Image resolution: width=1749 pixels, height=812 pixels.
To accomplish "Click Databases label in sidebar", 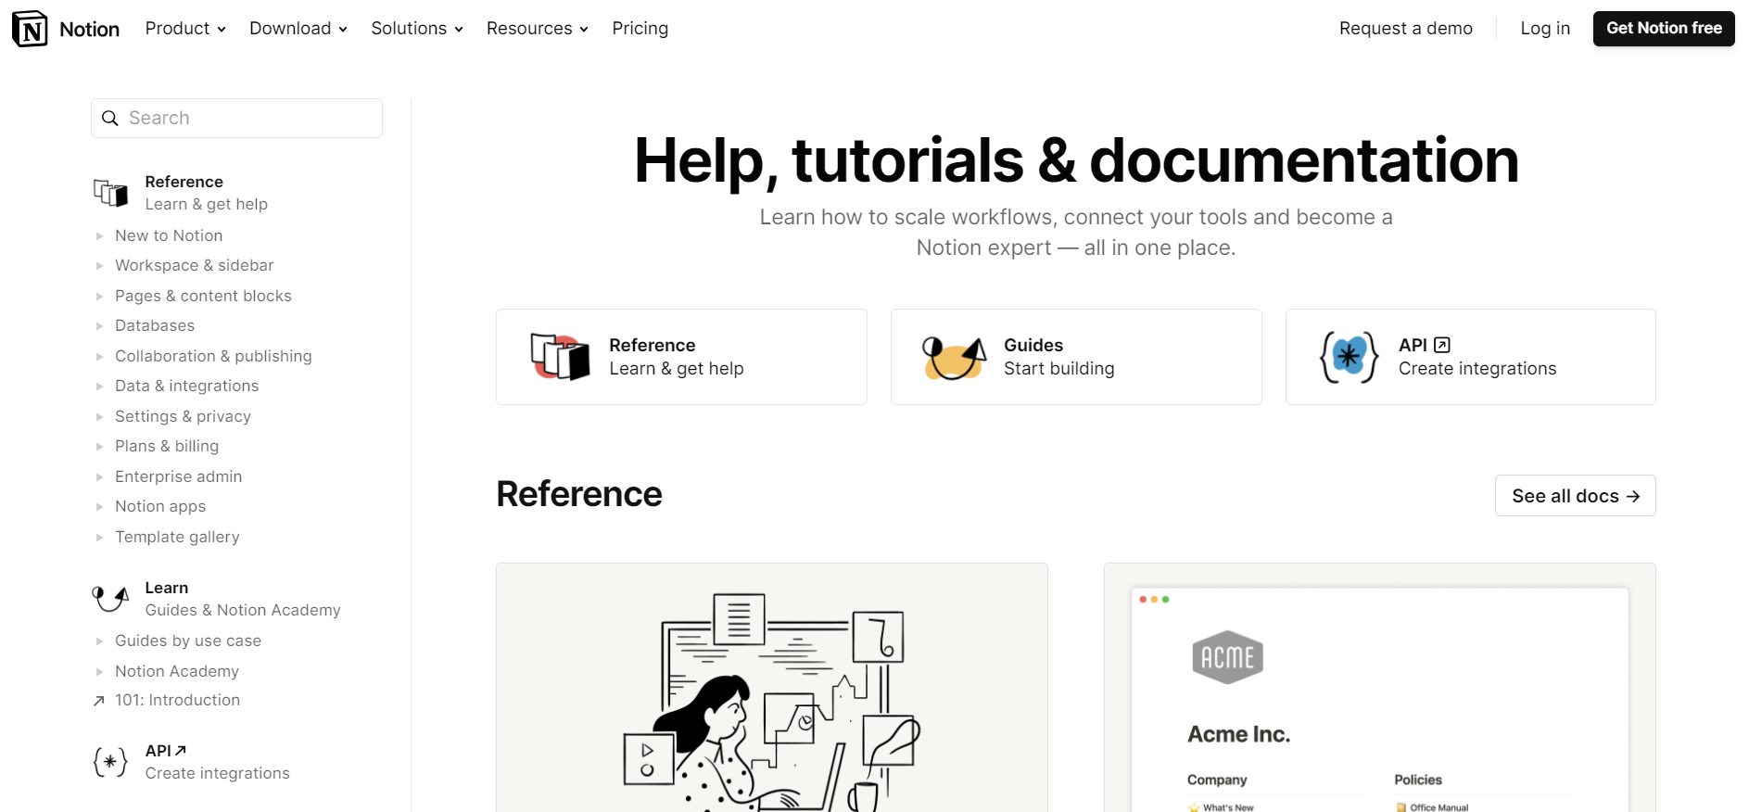I will click(x=155, y=326).
